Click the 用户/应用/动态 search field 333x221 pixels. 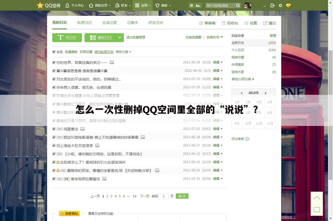(x=221, y=5)
